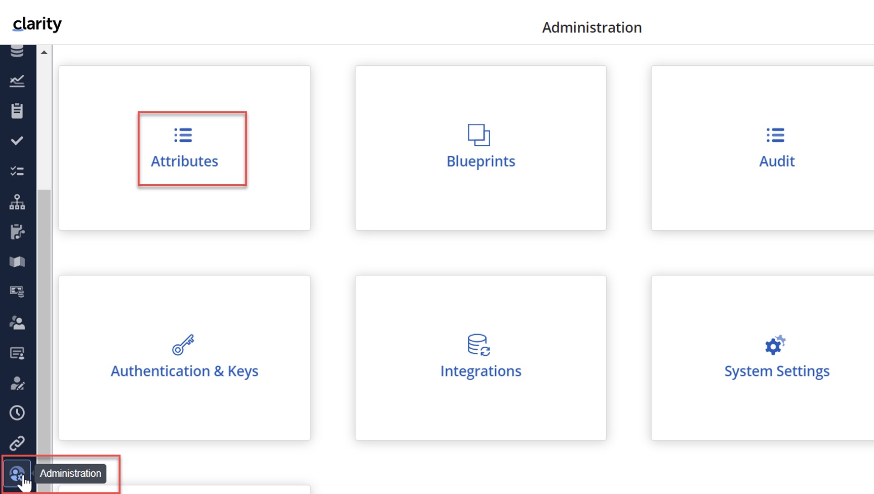Image resolution: width=874 pixels, height=494 pixels.
Task: Click the stacked database icon in the sidebar
Action: click(x=17, y=51)
